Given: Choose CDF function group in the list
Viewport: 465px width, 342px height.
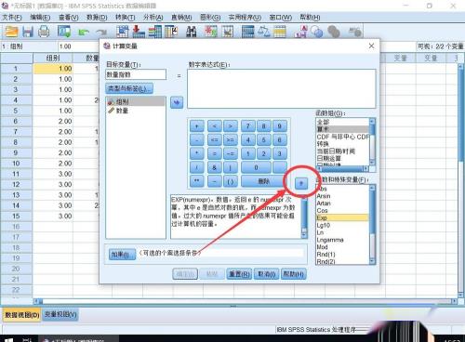Looking at the screenshot, I should 342,137.
